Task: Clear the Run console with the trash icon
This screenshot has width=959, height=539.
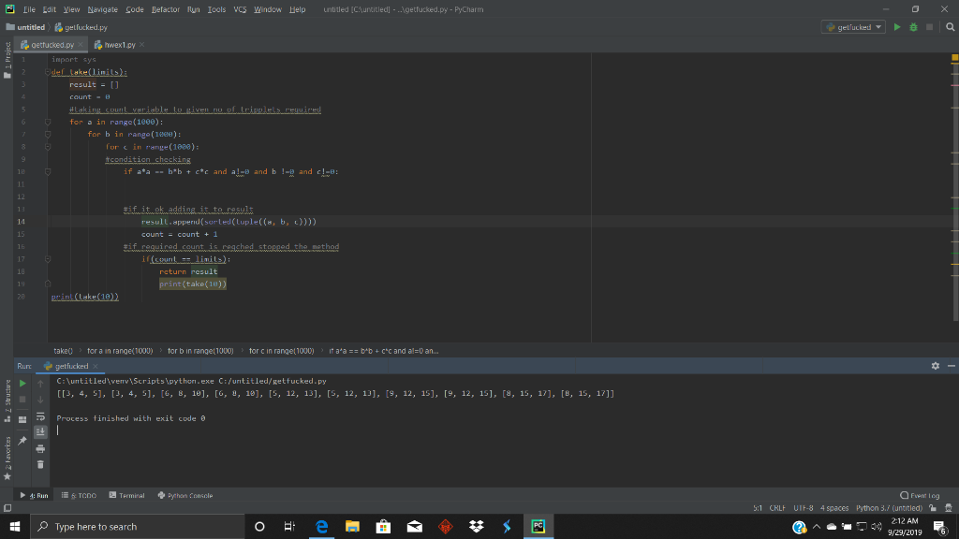Action: coord(40,462)
